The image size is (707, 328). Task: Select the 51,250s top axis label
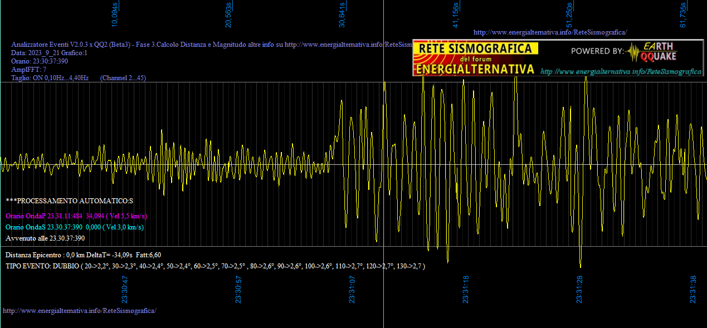[569, 14]
